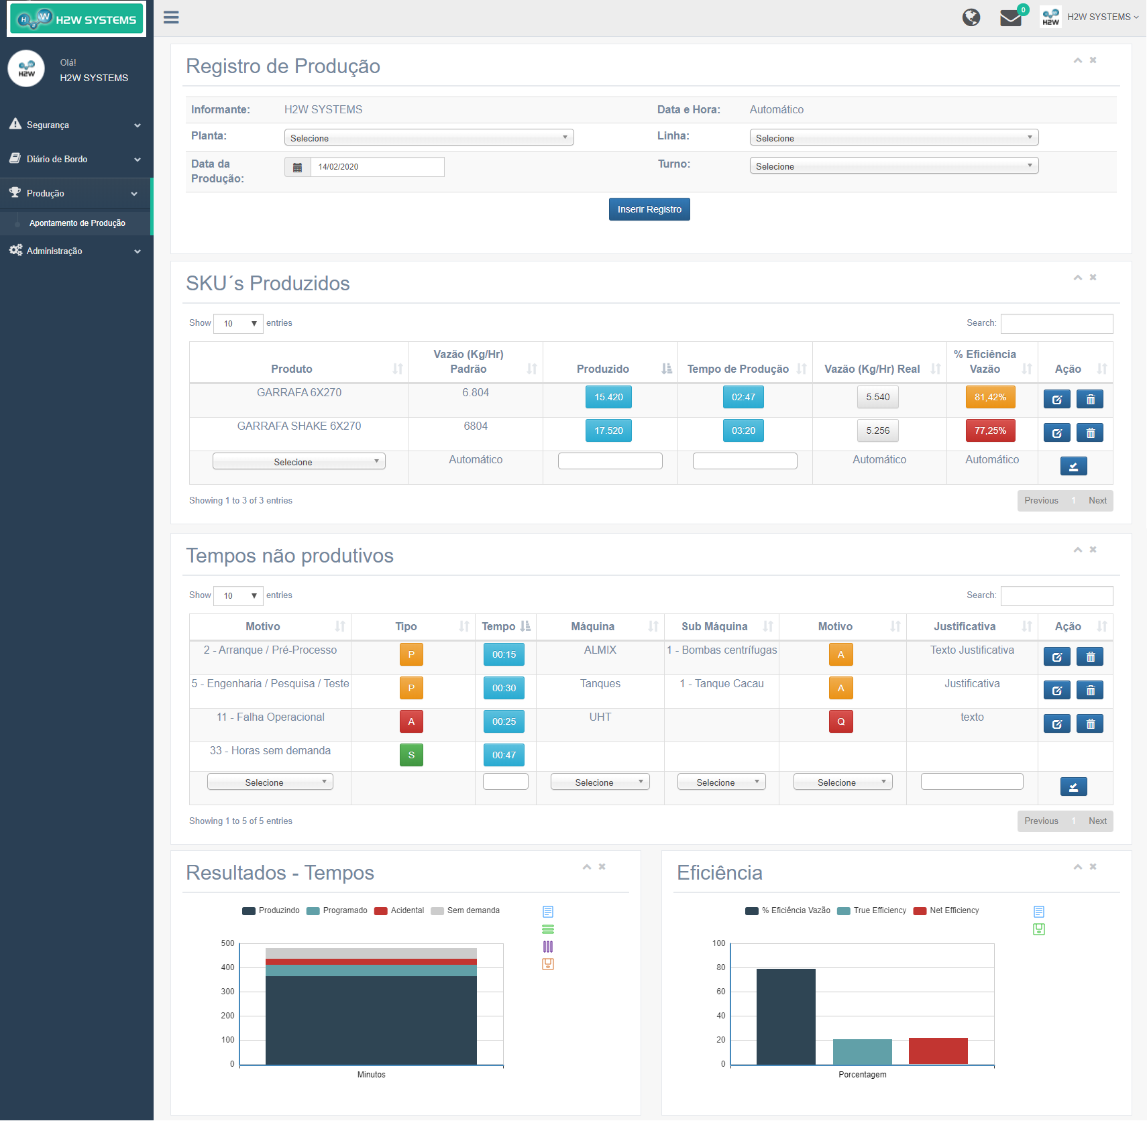1147x1121 pixels.
Task: Click Next in SKU table pagination
Action: (x=1097, y=501)
